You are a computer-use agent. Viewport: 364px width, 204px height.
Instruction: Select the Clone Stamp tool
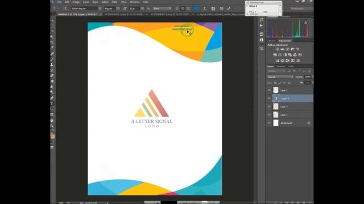coord(52,65)
